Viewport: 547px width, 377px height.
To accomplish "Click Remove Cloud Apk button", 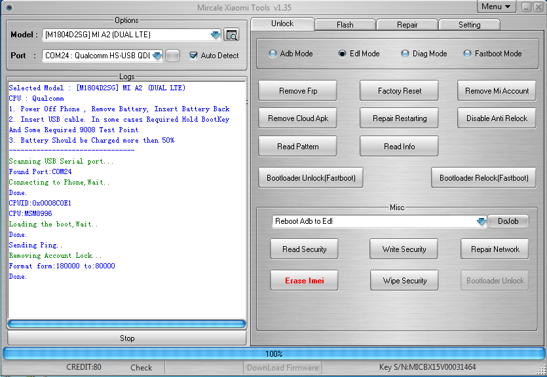I will click(x=298, y=118).
